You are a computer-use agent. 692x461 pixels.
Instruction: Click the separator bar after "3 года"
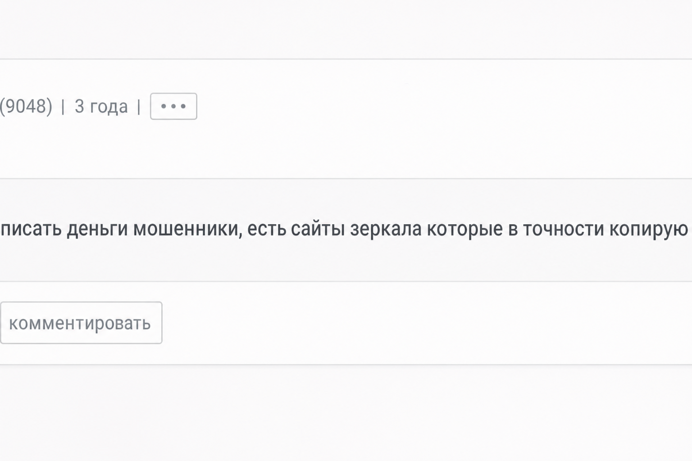(139, 107)
